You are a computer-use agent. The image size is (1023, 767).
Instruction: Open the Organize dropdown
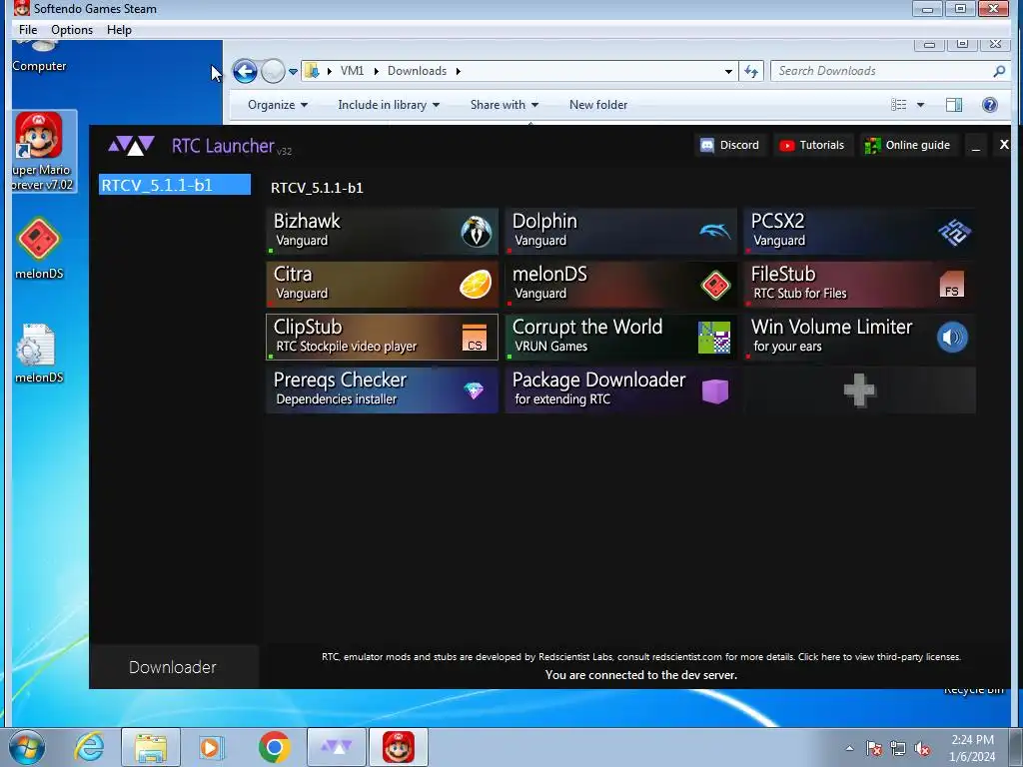click(x=278, y=104)
